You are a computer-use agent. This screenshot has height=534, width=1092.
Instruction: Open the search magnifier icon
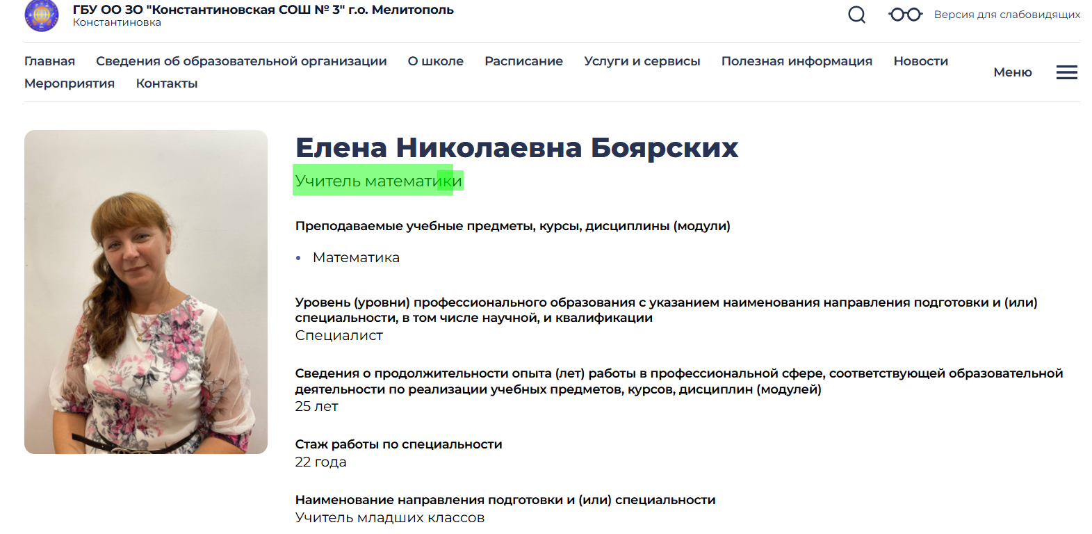coord(857,15)
